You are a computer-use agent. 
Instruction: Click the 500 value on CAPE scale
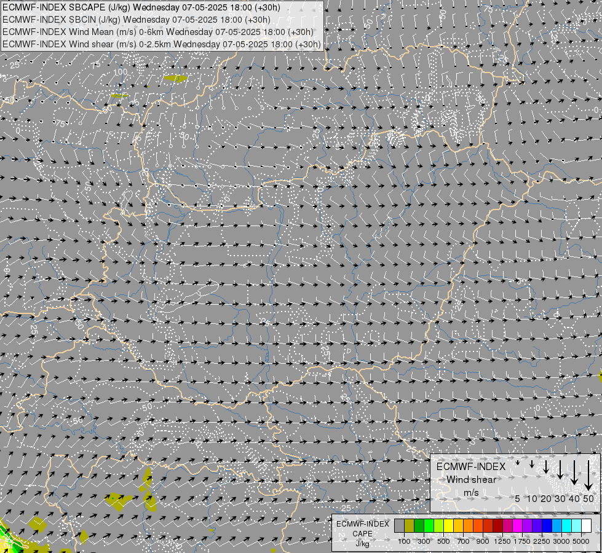443,541
